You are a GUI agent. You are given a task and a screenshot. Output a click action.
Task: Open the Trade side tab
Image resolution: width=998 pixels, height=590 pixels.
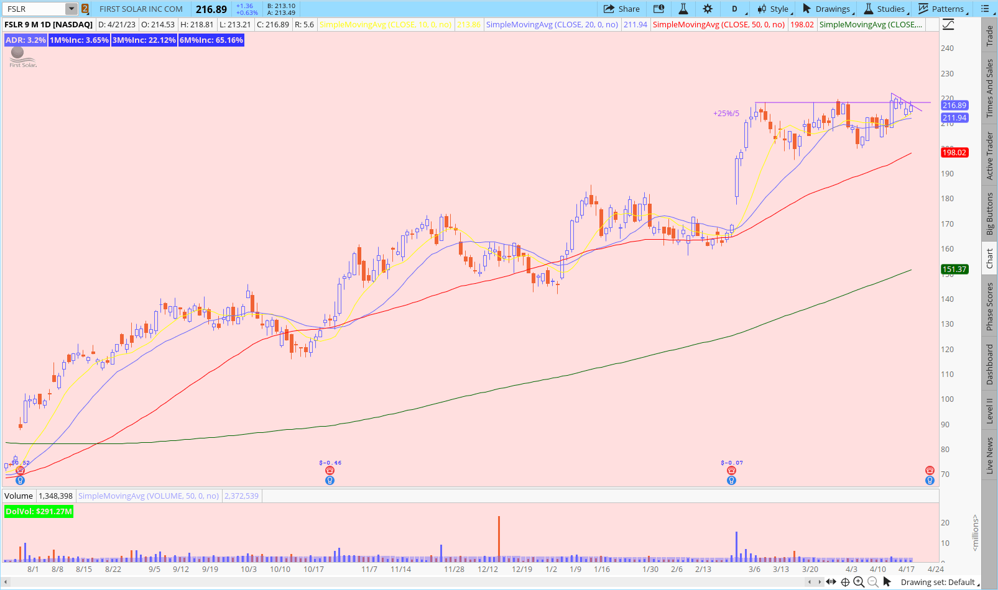point(990,36)
